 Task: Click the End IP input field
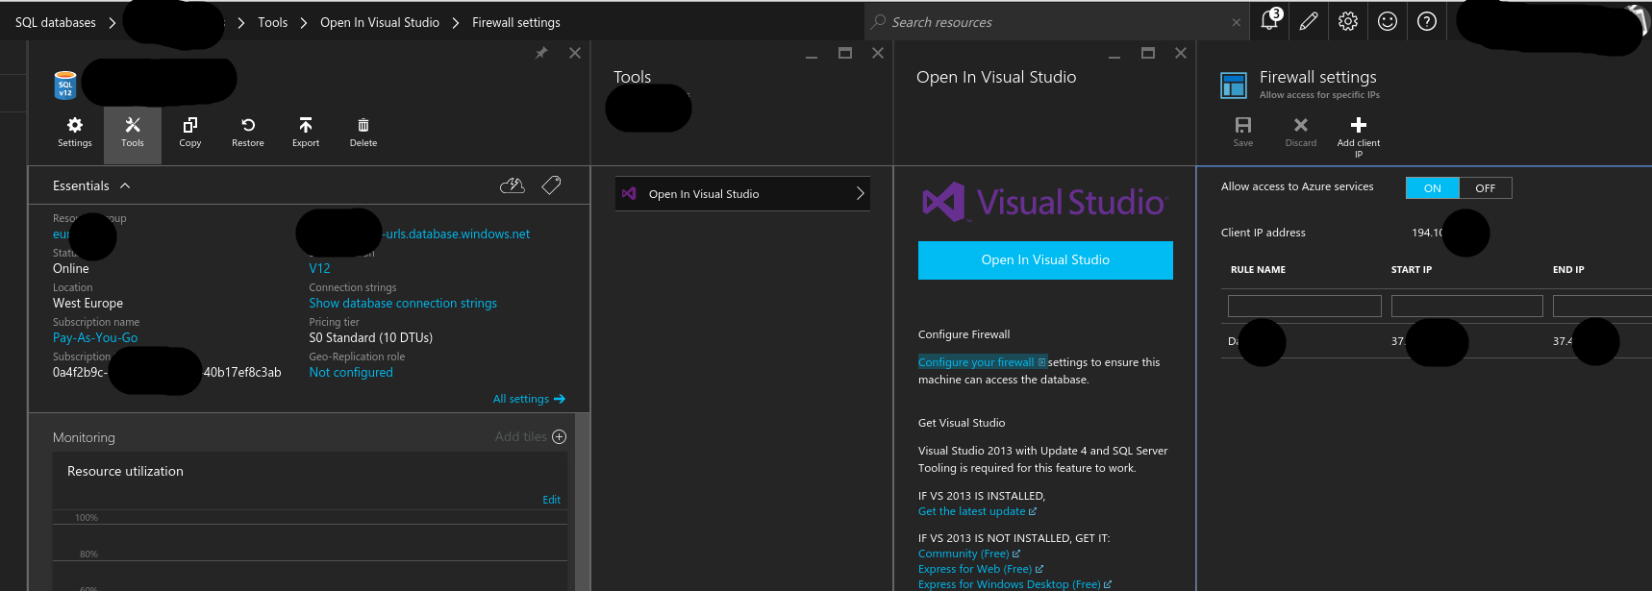tap(1602, 306)
